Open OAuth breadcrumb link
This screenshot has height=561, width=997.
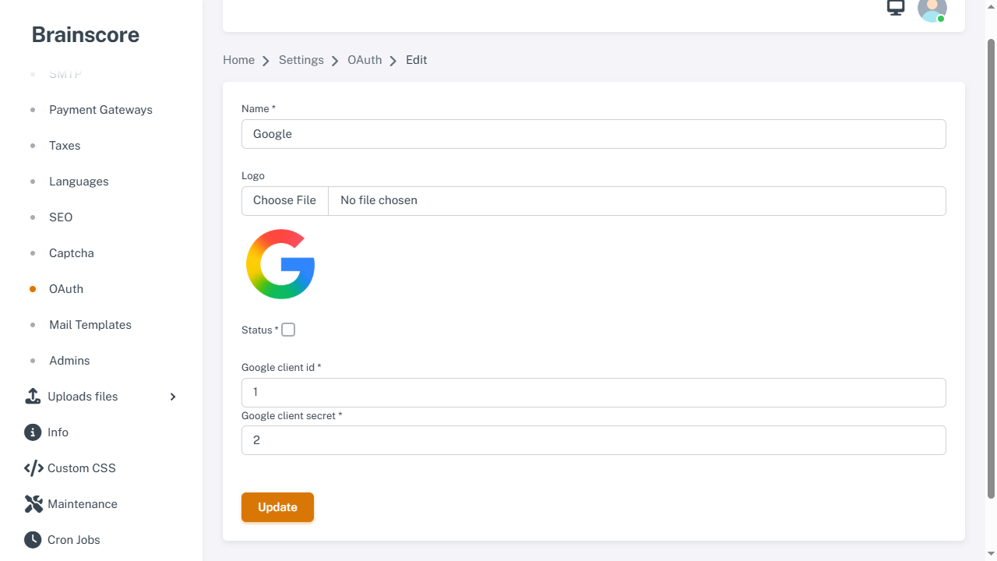point(365,60)
